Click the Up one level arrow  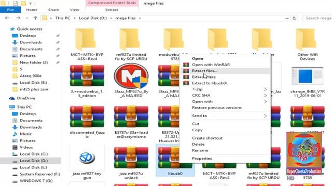click(x=35, y=18)
